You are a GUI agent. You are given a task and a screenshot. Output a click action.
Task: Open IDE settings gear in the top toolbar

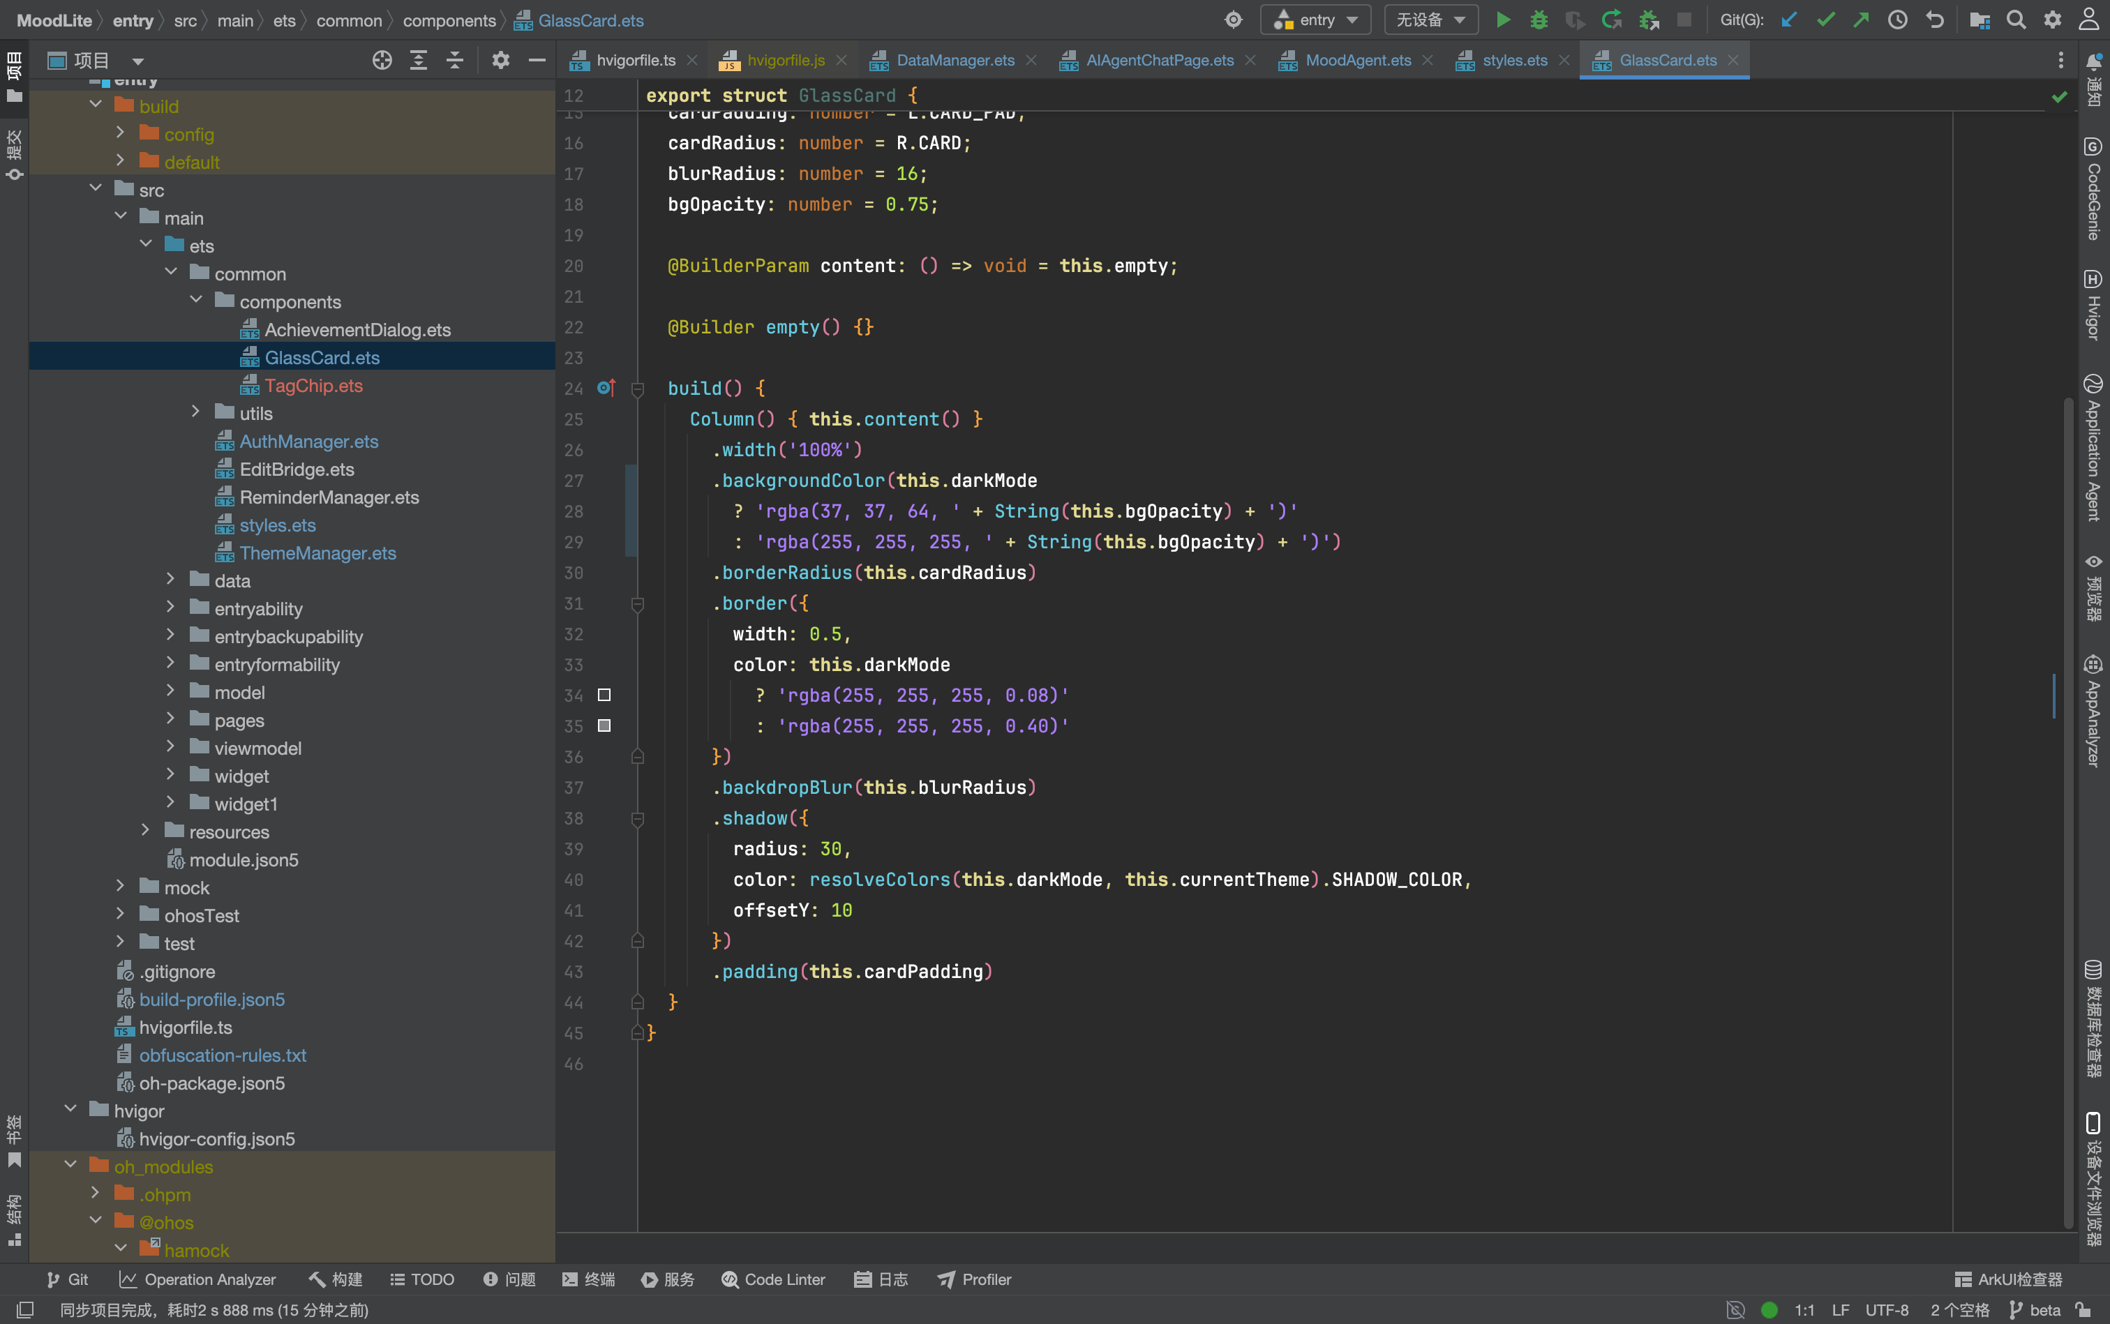[2052, 20]
